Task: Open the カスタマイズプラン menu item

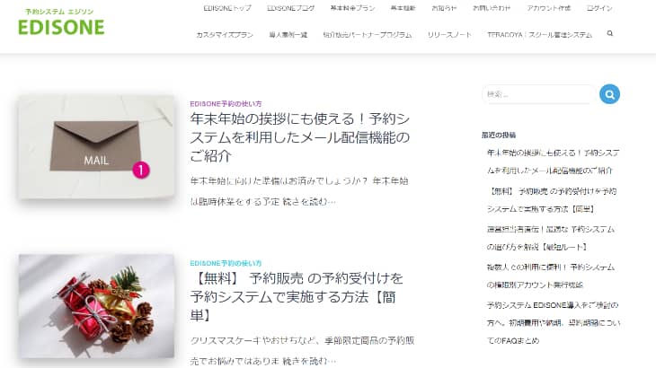Action: point(225,35)
